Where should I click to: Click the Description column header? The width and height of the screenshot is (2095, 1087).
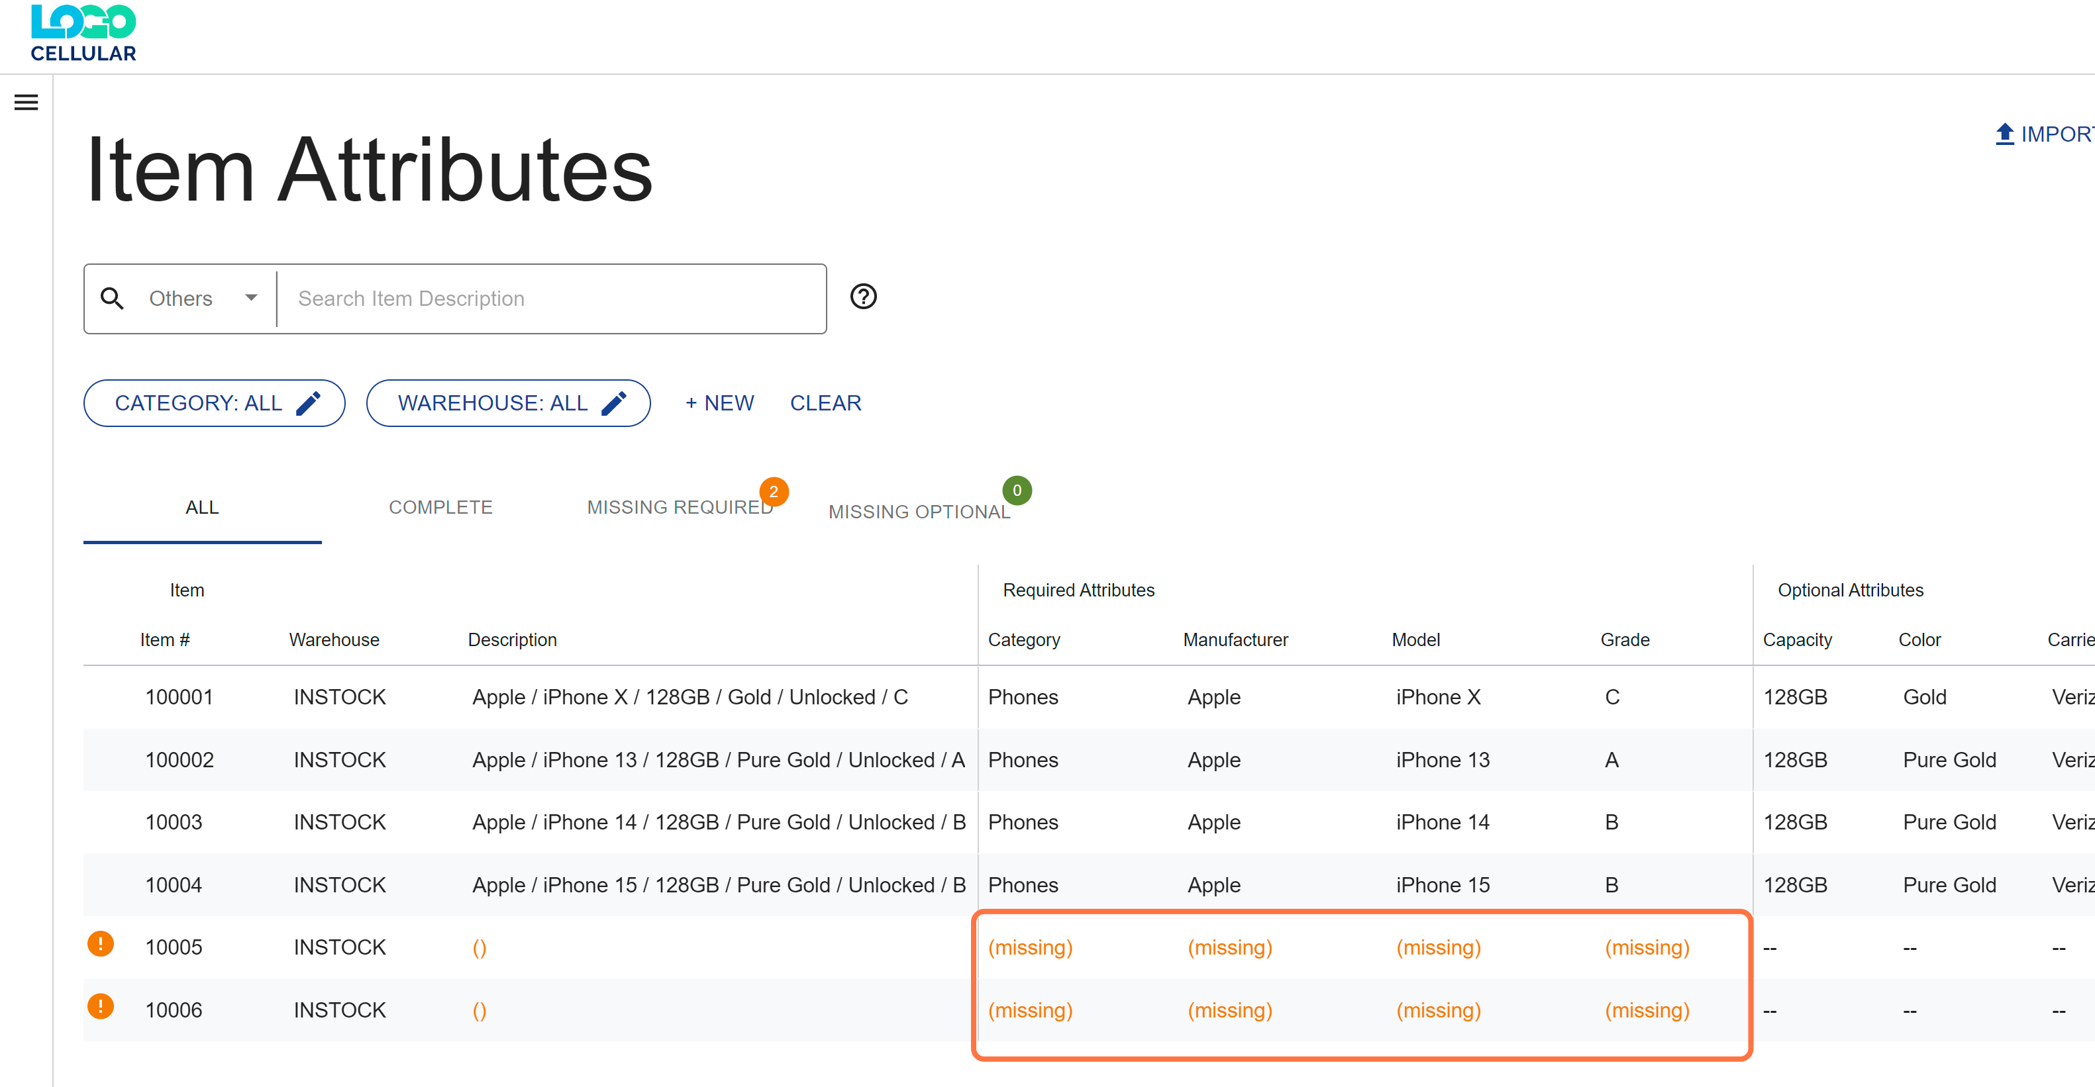pos(513,640)
